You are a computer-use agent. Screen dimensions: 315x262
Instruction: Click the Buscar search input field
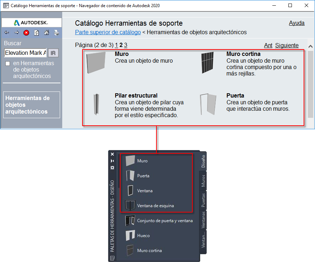[25, 53]
